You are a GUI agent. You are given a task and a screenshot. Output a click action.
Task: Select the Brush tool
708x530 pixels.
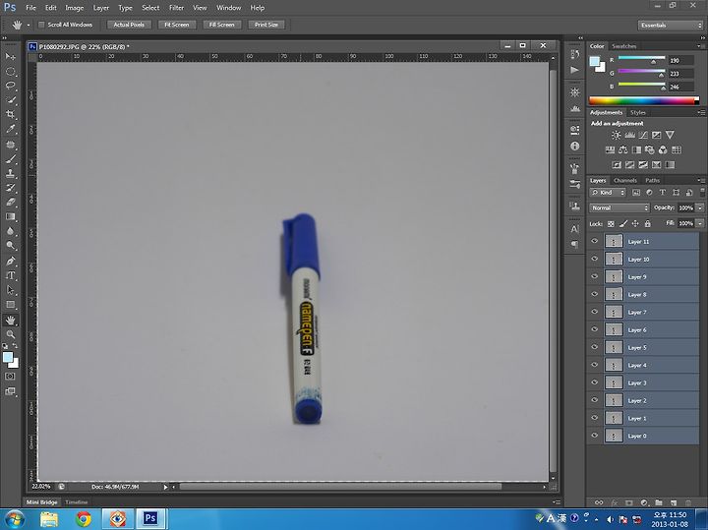click(10, 159)
